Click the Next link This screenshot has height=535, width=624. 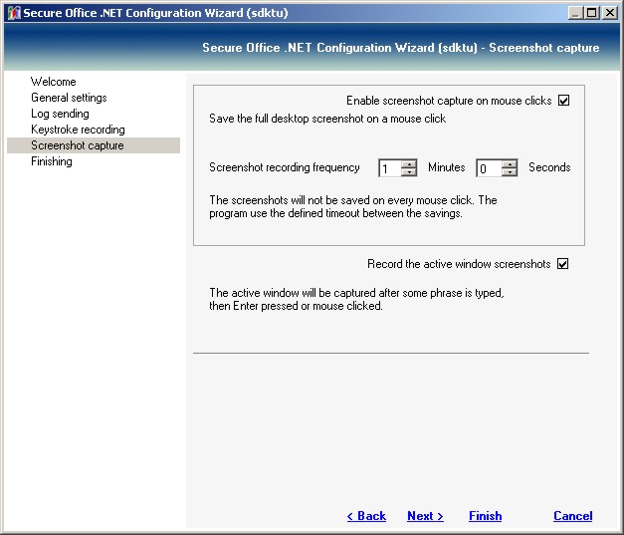(x=425, y=516)
